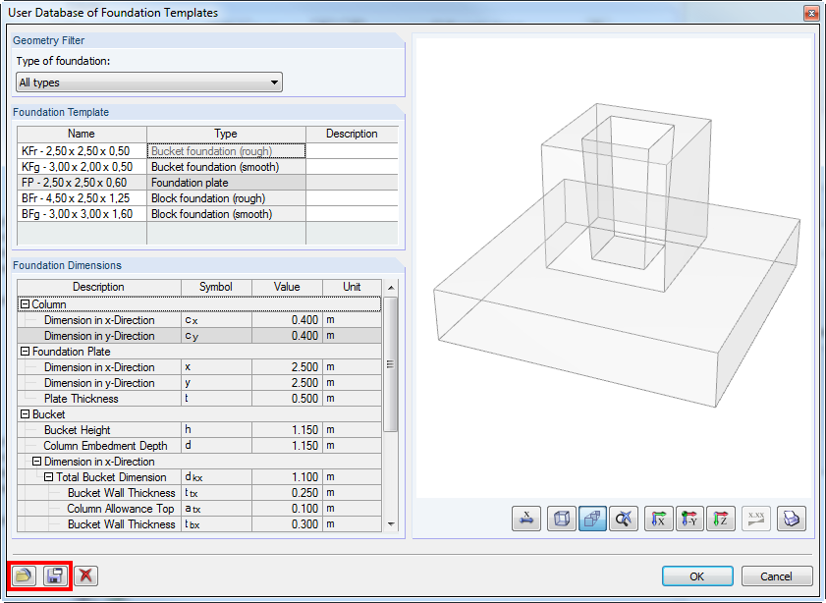Click the cy value field 0.400

click(x=287, y=336)
